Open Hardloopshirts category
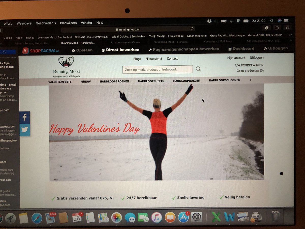The image size is (305, 229). (151, 81)
